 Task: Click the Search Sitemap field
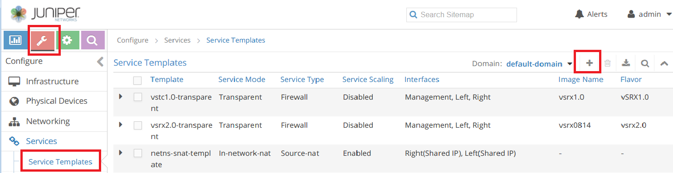tap(462, 14)
